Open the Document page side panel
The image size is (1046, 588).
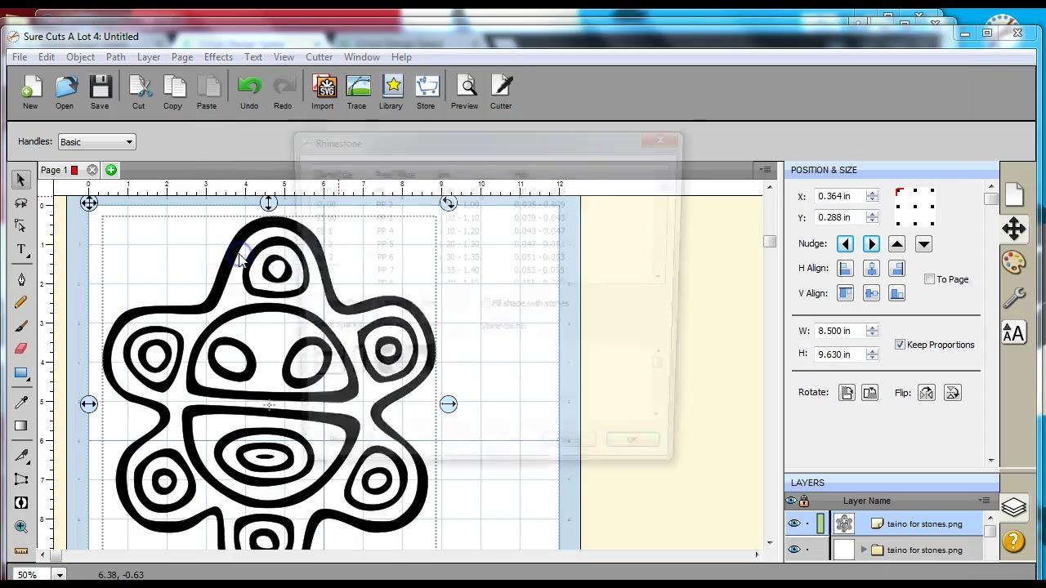click(x=1014, y=194)
